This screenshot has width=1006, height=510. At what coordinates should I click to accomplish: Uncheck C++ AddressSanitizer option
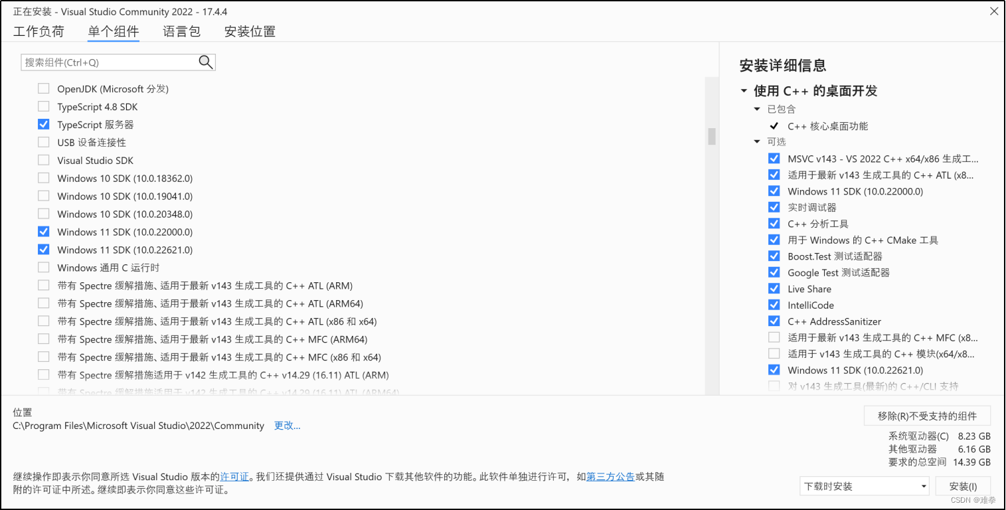click(x=774, y=321)
